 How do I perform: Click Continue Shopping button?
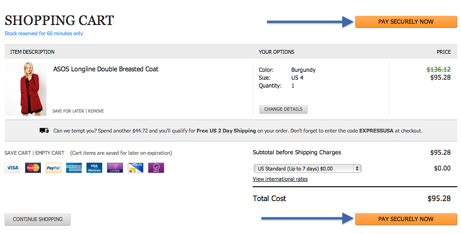click(x=38, y=219)
